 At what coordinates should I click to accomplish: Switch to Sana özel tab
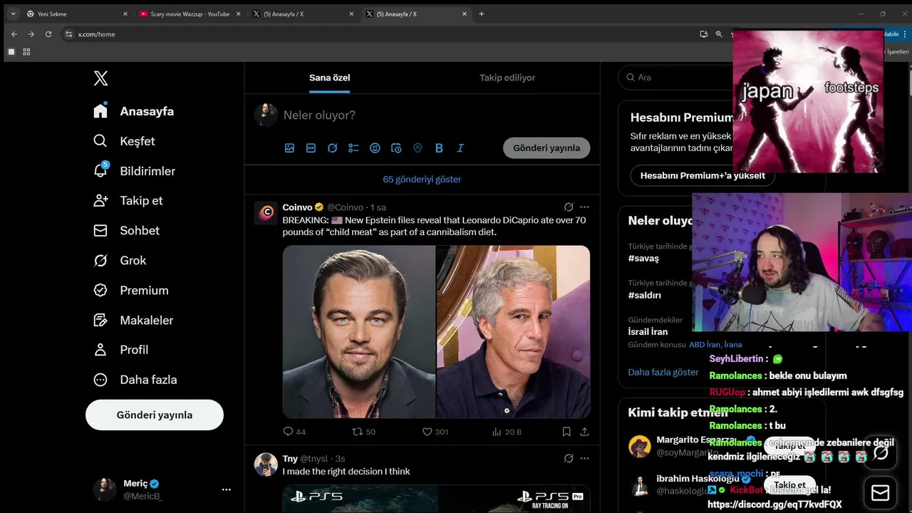330,78
